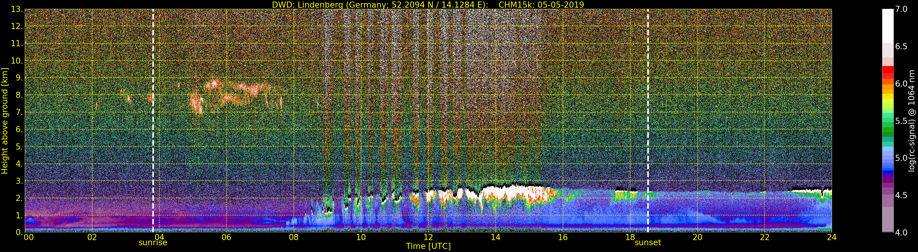Click the colorbar tick label '4.0'

[901, 232]
